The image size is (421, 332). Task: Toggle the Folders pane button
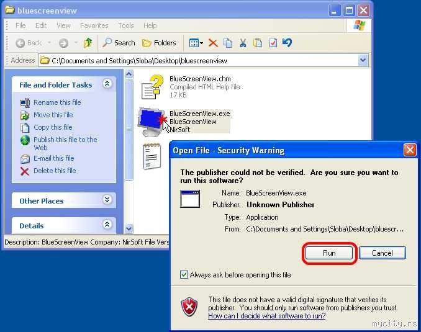tap(159, 43)
